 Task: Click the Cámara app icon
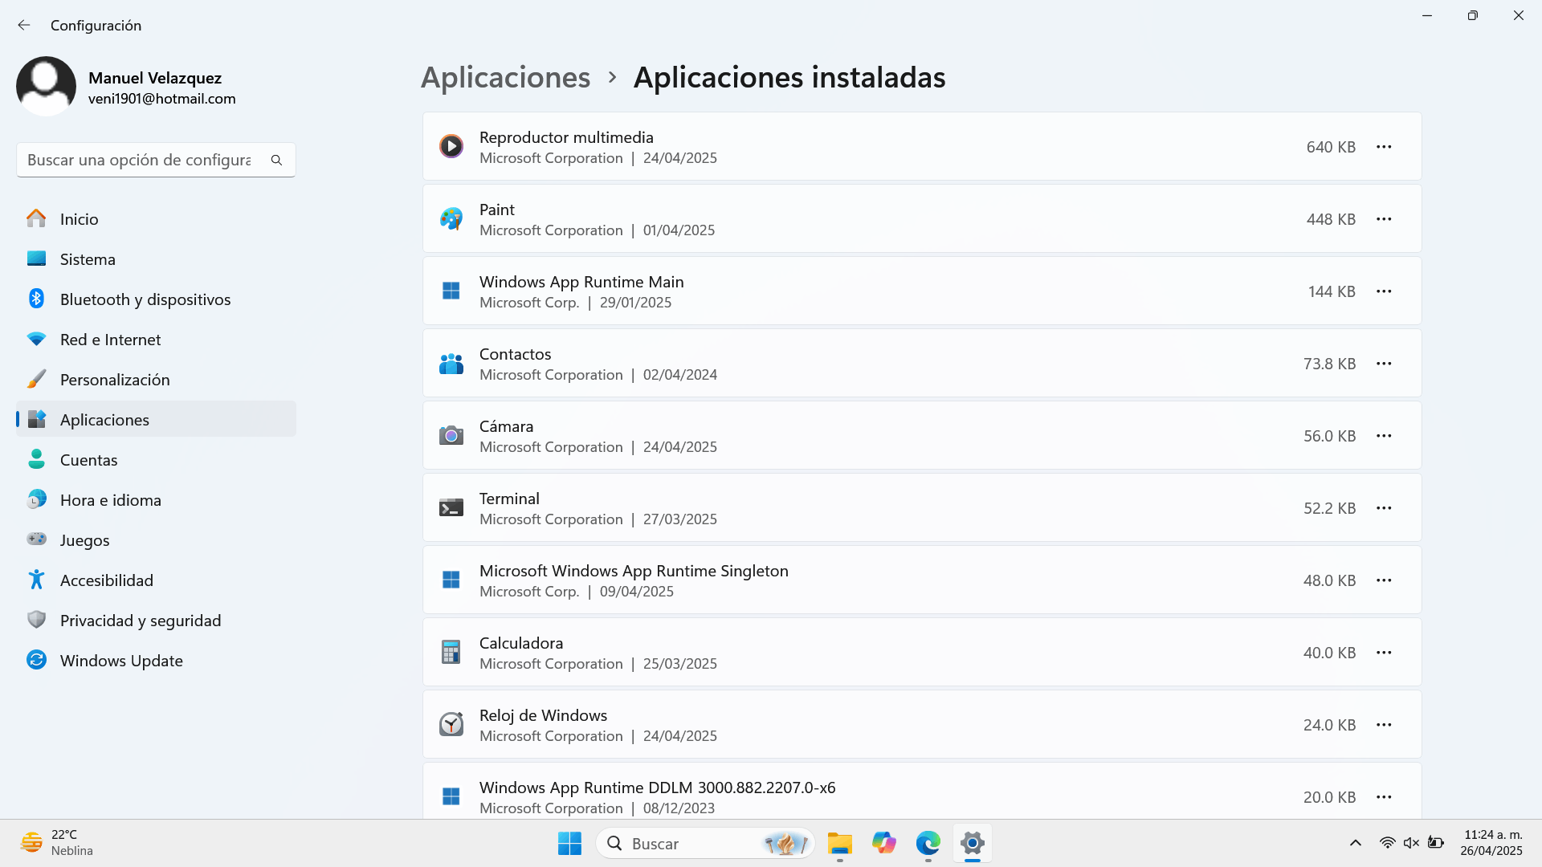click(451, 435)
